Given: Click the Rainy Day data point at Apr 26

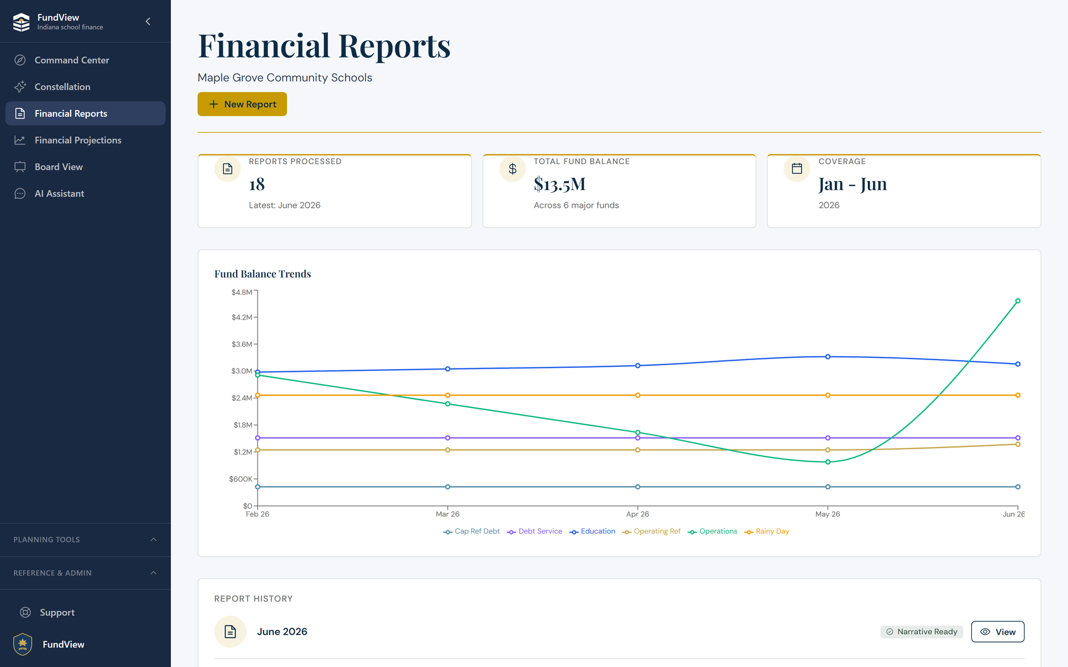Looking at the screenshot, I should (637, 395).
